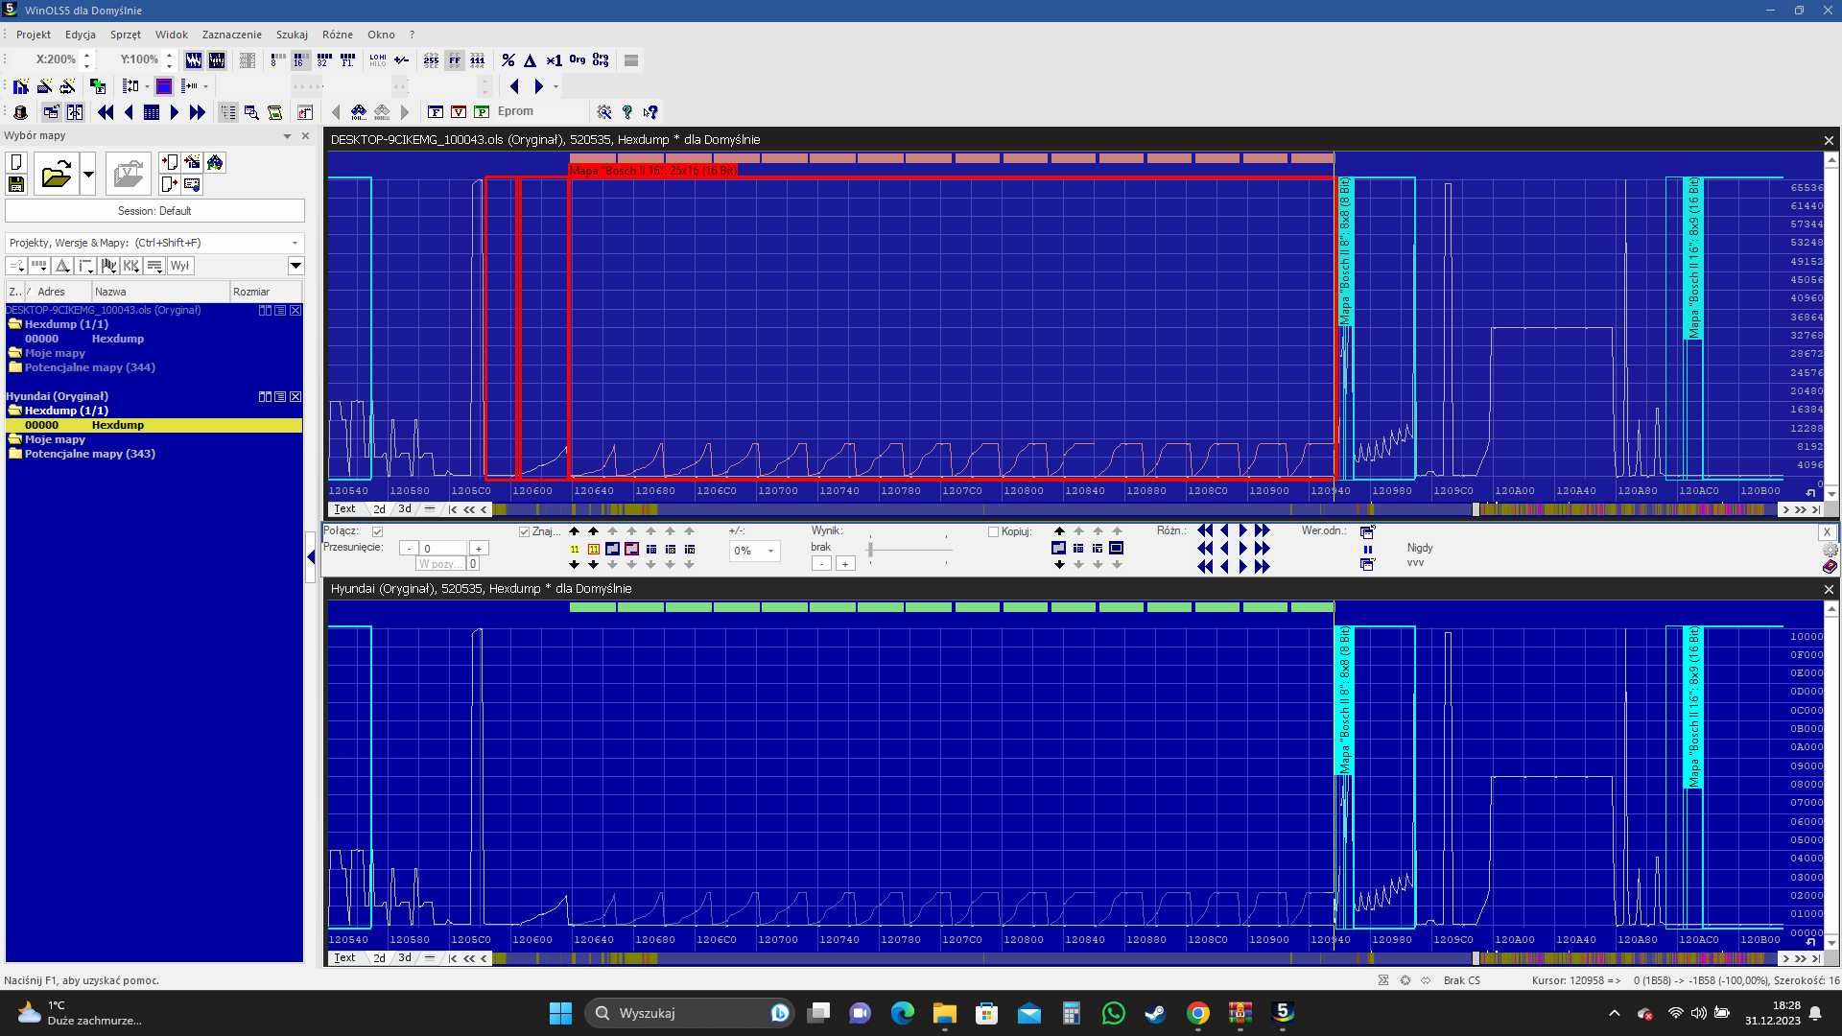Toggle the Połącz checkbox
Screen dimensions: 1842x1036
377,531
